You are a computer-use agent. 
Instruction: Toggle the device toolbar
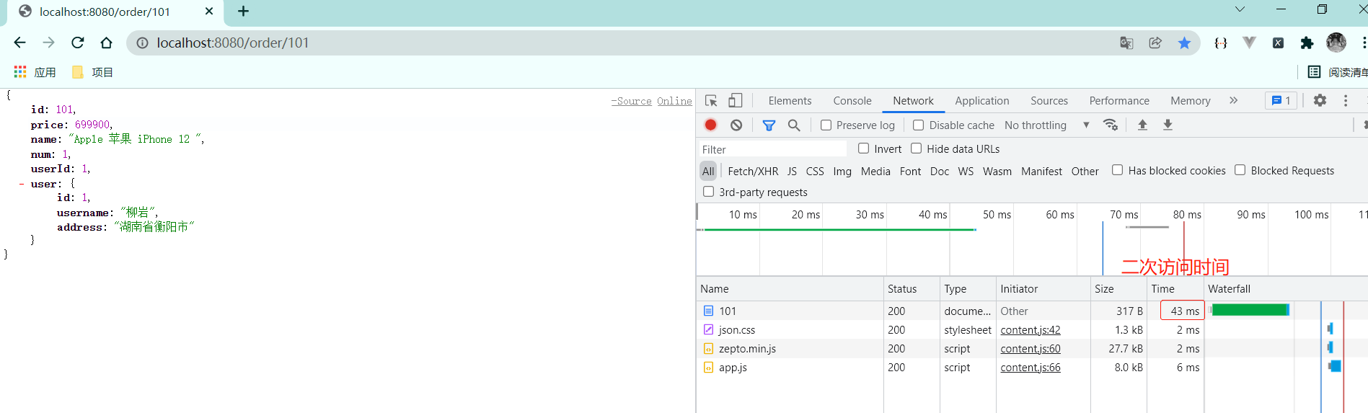point(735,101)
